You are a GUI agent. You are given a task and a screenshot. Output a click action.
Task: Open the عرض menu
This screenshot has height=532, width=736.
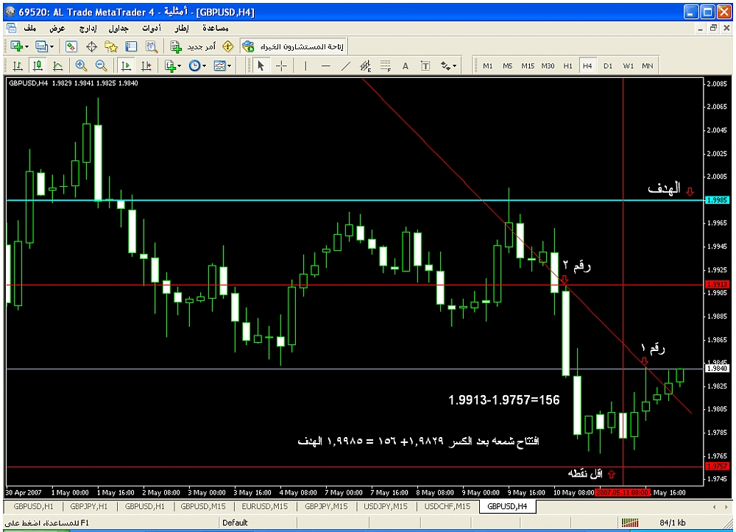57,28
